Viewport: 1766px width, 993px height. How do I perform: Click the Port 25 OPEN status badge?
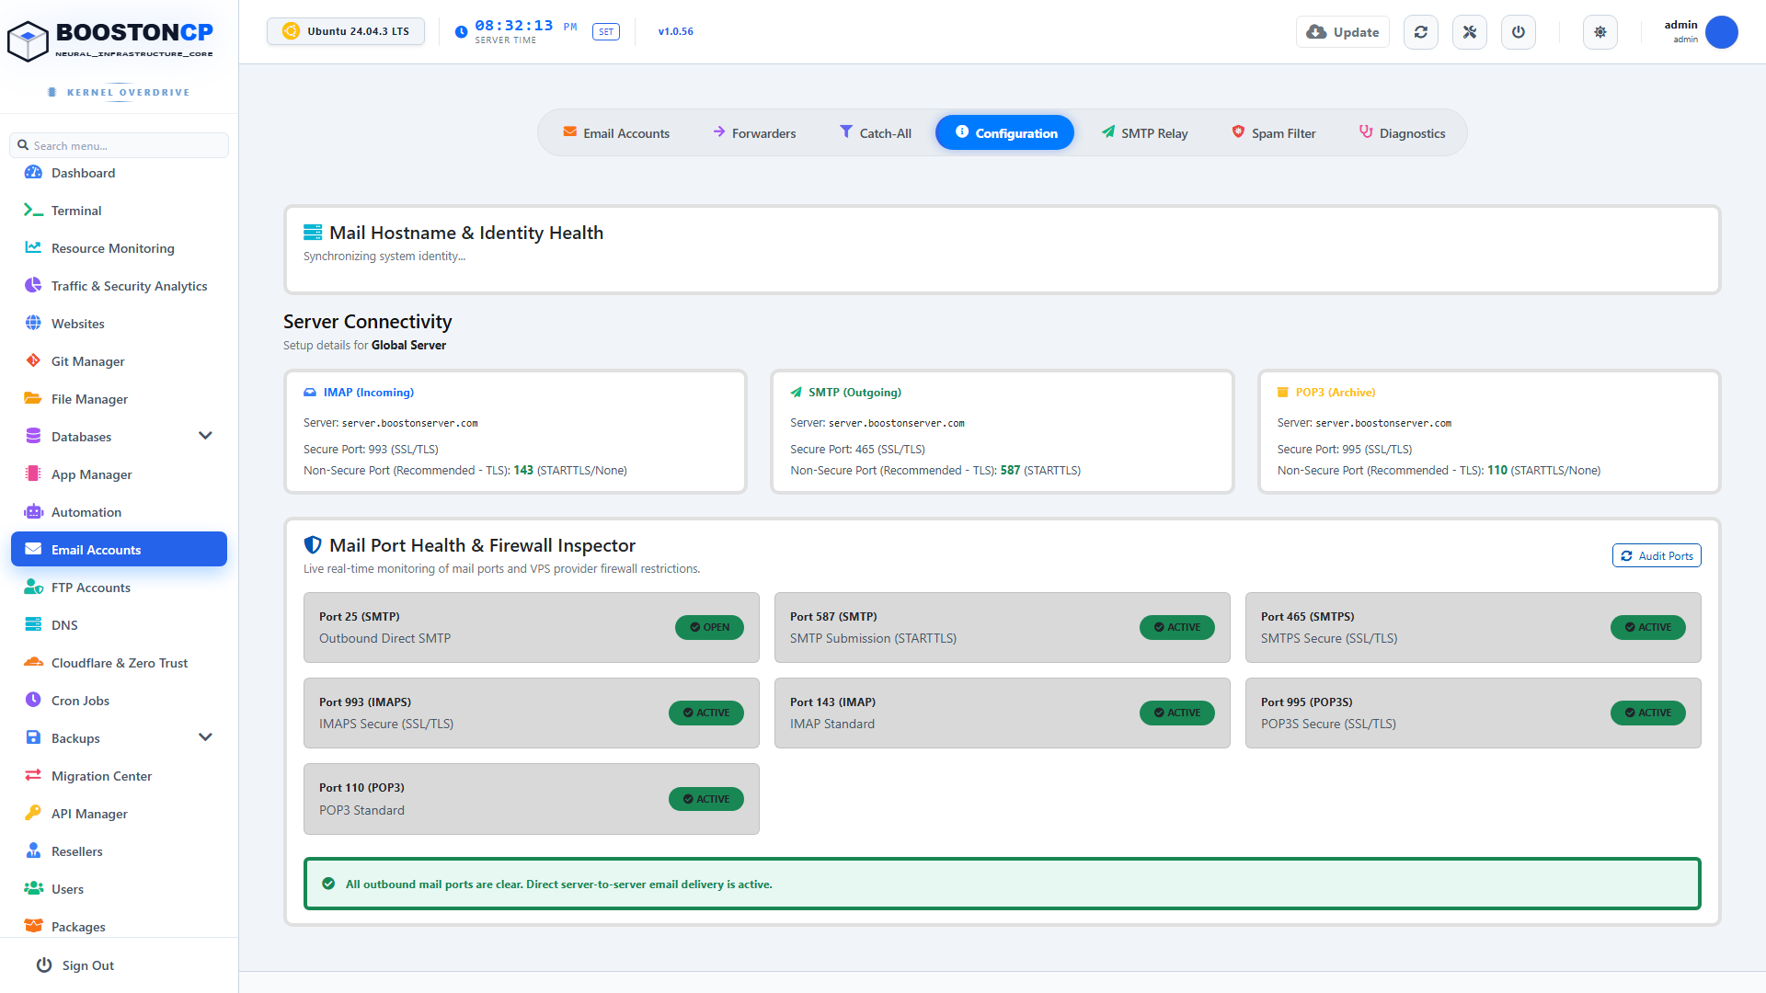[x=709, y=627]
